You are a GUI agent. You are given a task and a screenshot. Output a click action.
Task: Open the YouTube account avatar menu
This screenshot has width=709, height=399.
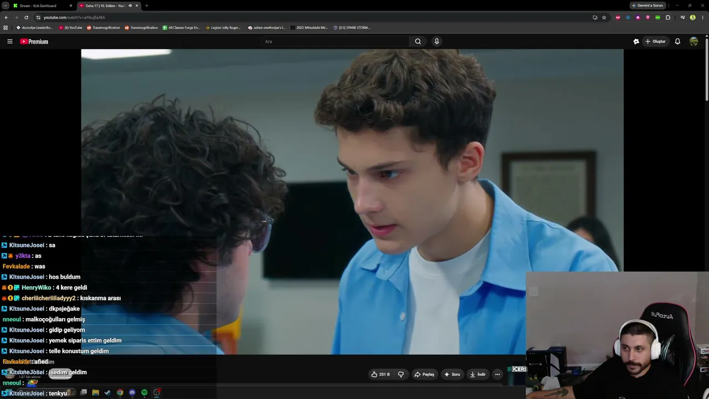click(x=693, y=42)
